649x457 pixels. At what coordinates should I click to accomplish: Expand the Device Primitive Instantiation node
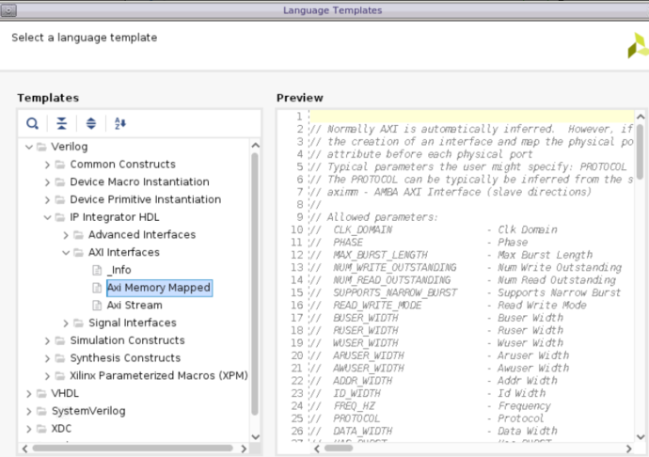pyautogui.click(x=47, y=200)
